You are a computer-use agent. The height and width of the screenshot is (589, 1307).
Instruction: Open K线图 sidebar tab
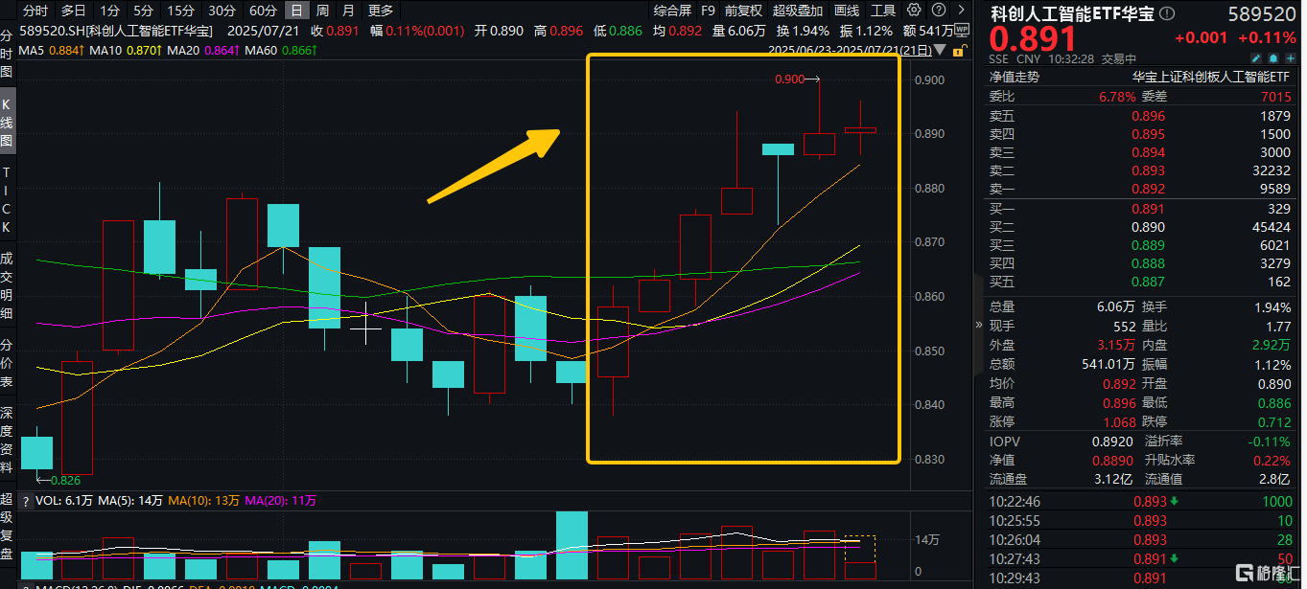click(x=7, y=120)
